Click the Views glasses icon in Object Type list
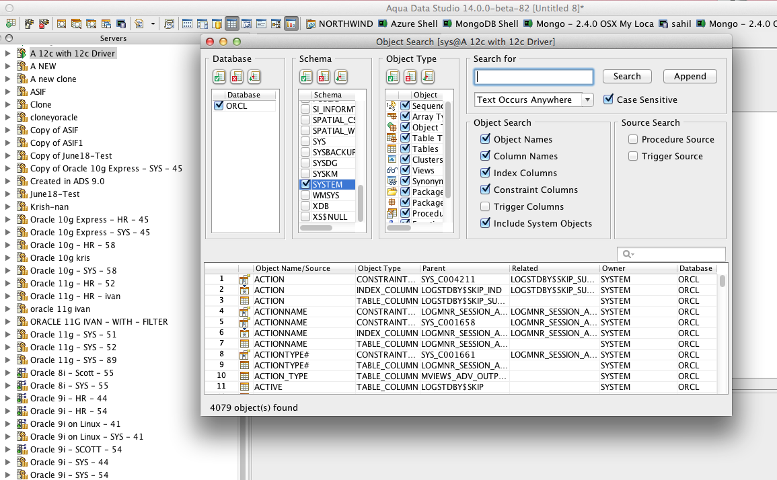The image size is (777, 480). coord(392,170)
